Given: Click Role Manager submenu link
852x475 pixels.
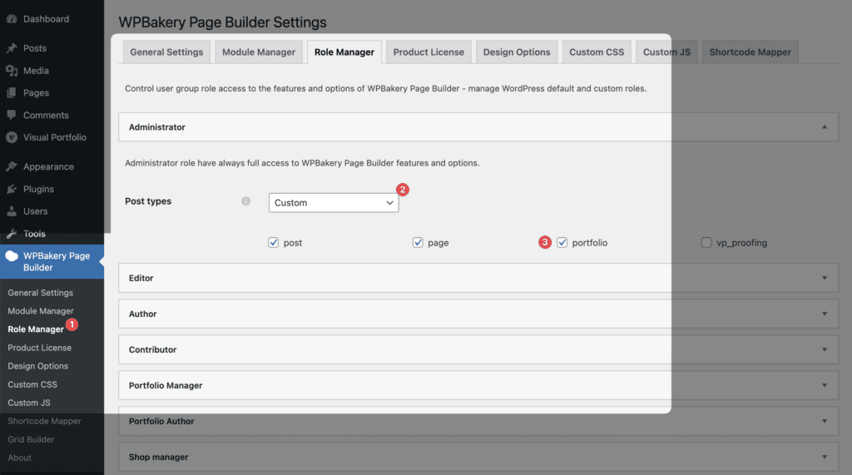Looking at the screenshot, I should (x=36, y=329).
